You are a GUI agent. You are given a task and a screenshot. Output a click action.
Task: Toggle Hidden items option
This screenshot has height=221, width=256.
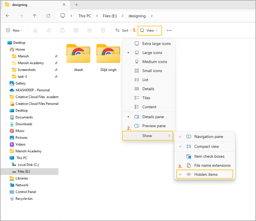click(206, 174)
